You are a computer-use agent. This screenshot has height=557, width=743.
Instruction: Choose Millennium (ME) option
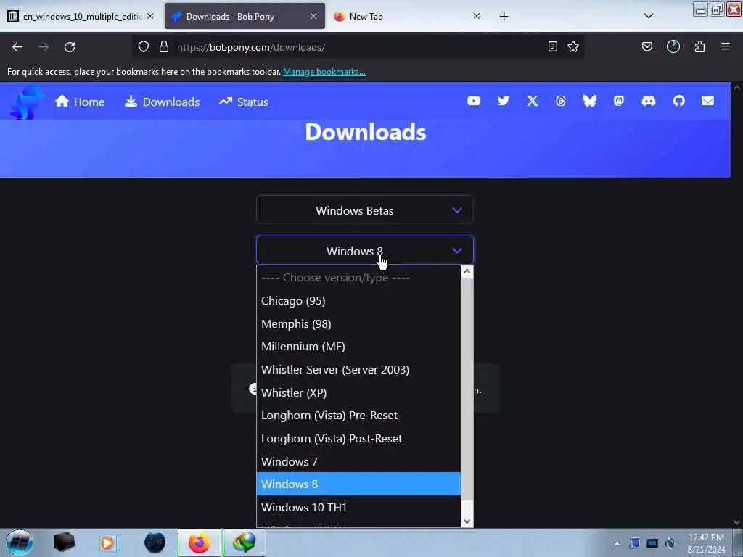tap(358, 347)
